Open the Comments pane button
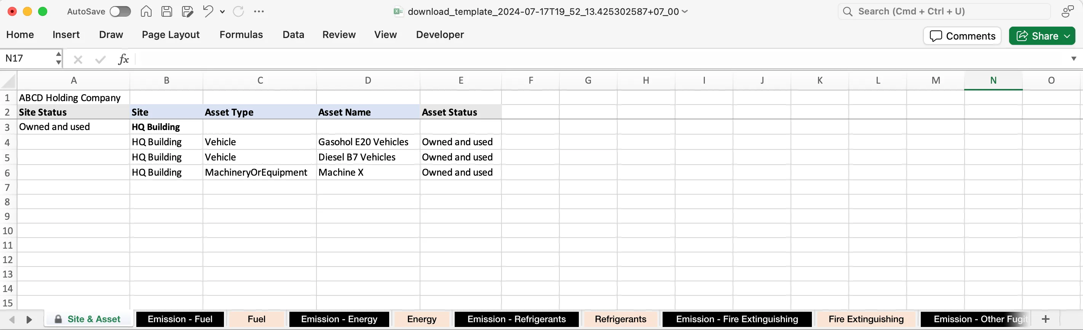The image size is (1083, 330). click(962, 36)
